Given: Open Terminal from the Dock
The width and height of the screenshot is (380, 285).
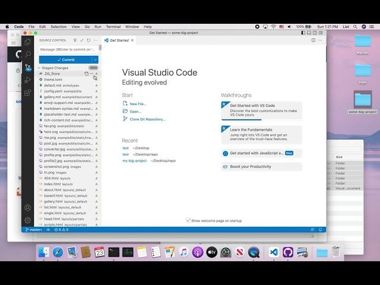Looking at the screenshot, I should pyautogui.click(x=113, y=252).
